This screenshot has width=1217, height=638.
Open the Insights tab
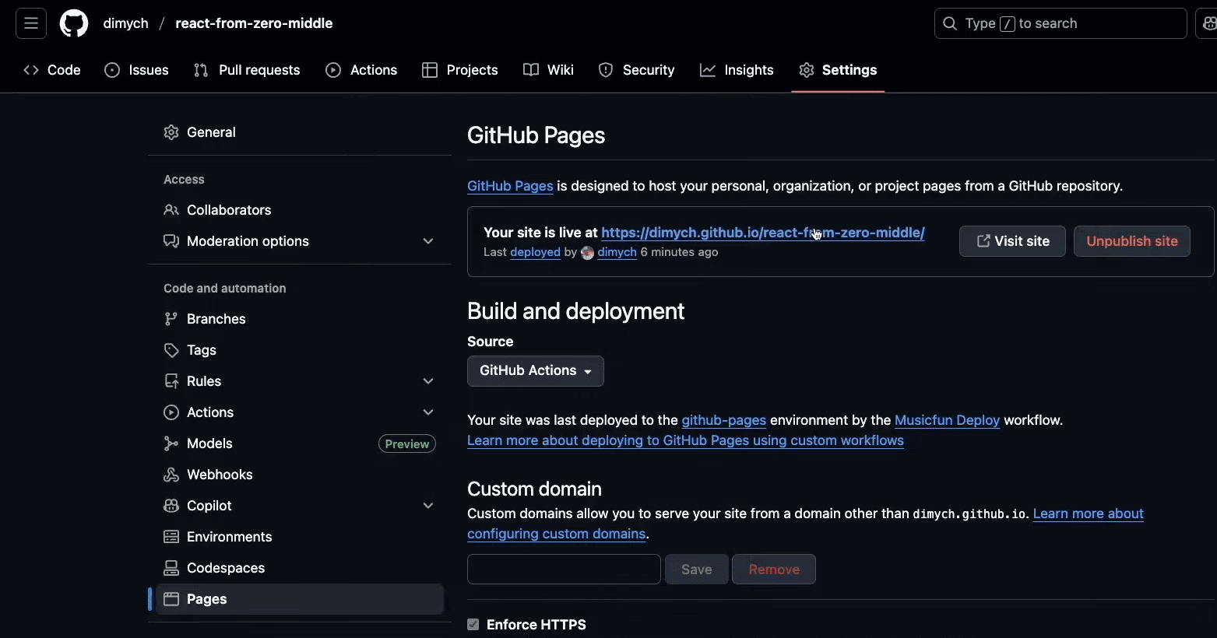point(737,70)
